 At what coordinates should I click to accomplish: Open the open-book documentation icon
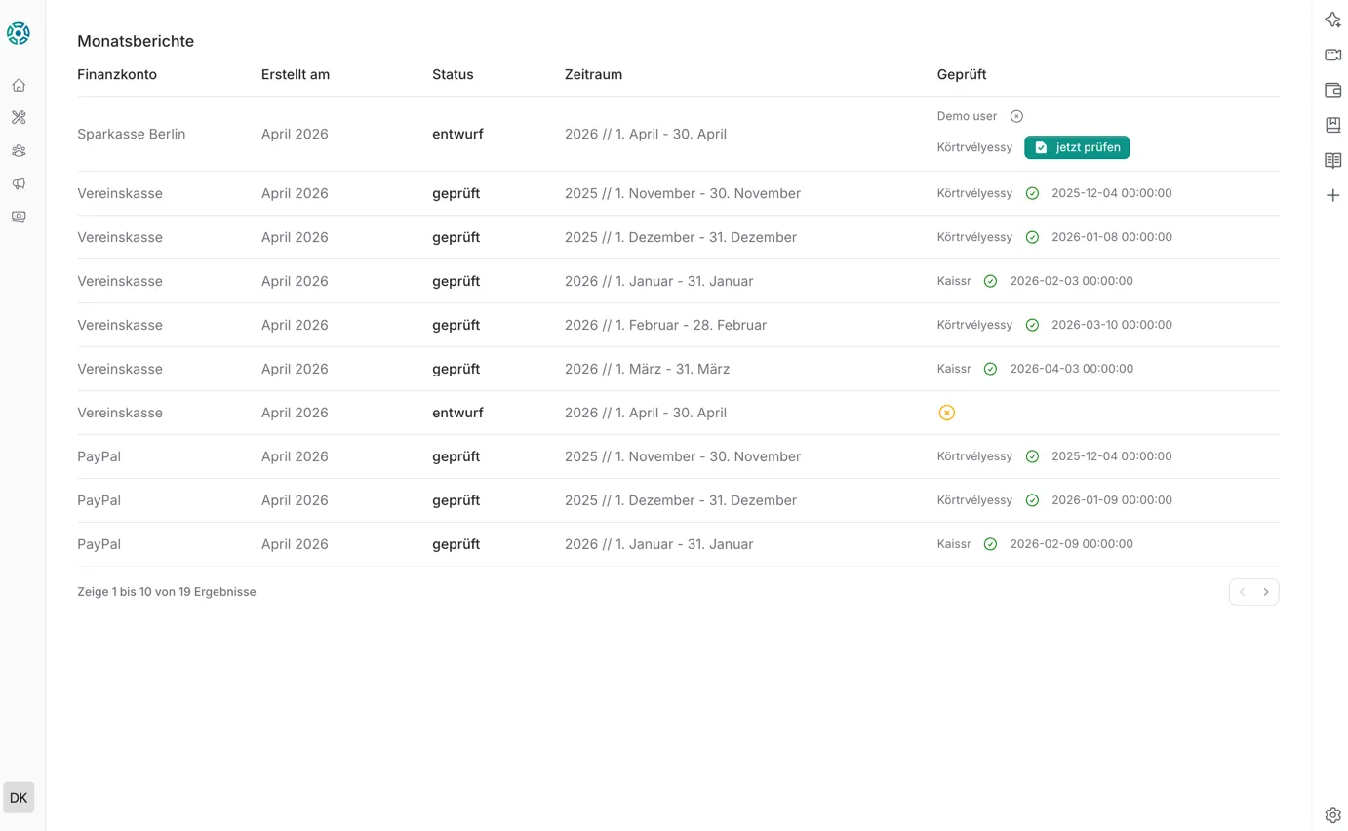(1332, 160)
